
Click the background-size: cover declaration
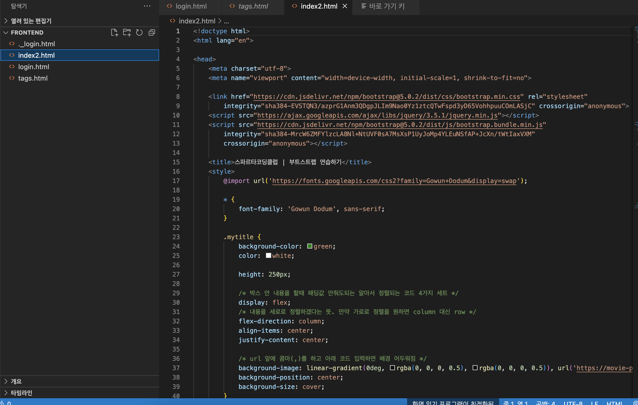click(281, 387)
